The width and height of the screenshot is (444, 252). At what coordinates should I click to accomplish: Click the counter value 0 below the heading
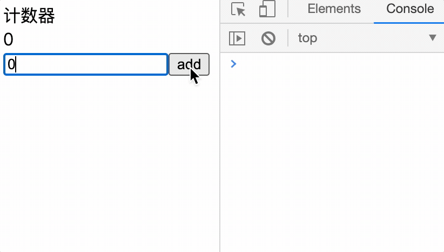(x=8, y=39)
